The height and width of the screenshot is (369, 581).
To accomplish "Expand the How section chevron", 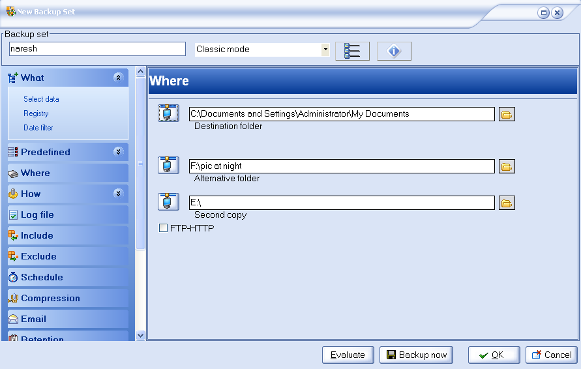I will point(118,194).
